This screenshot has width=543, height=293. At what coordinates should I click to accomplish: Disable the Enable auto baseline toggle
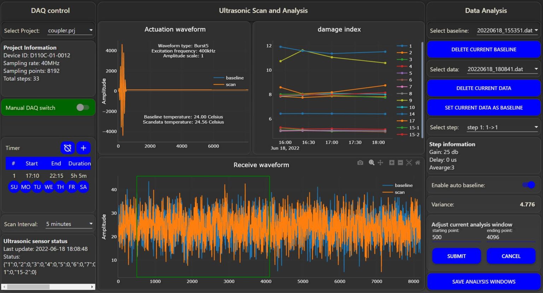[x=528, y=184]
